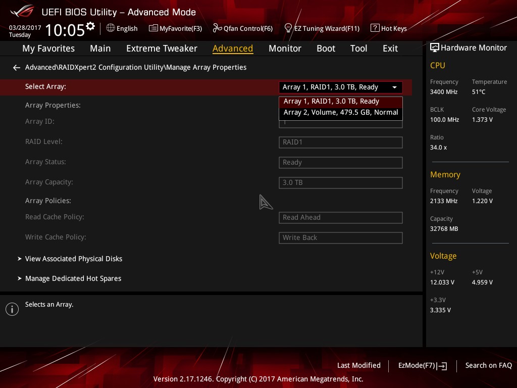Click the MyFavorite(F3) icon

coord(153,28)
